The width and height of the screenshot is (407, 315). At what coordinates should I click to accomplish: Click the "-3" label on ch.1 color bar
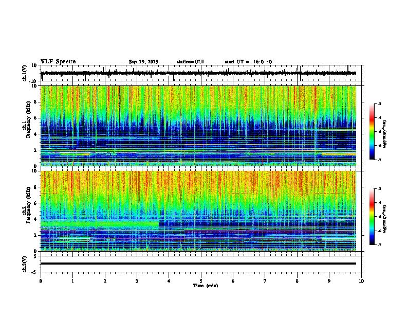pos(379,104)
